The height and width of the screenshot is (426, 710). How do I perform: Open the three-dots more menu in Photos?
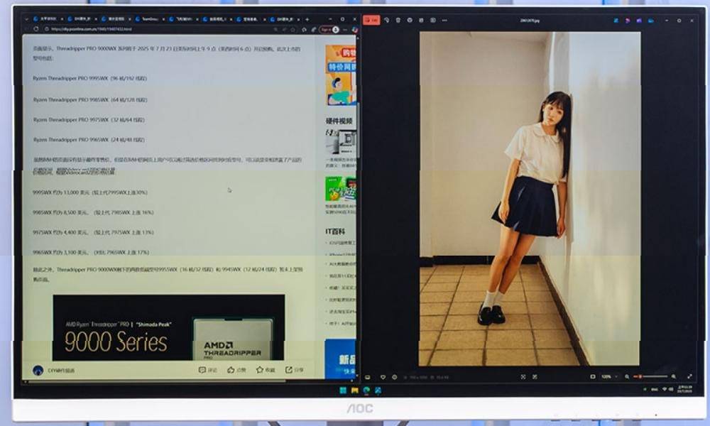[x=444, y=21]
